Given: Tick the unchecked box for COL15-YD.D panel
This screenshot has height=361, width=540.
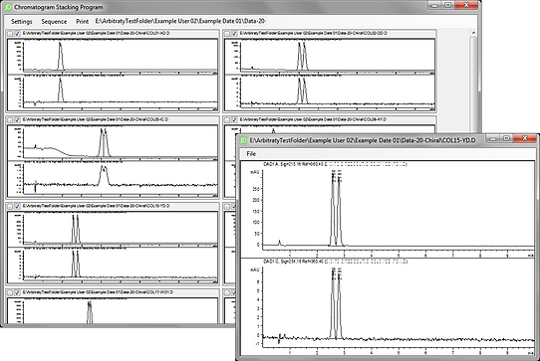Looking at the screenshot, I should point(10,206).
